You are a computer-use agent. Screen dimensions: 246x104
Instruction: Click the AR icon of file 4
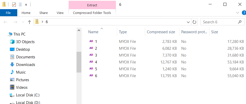pos(91,62)
